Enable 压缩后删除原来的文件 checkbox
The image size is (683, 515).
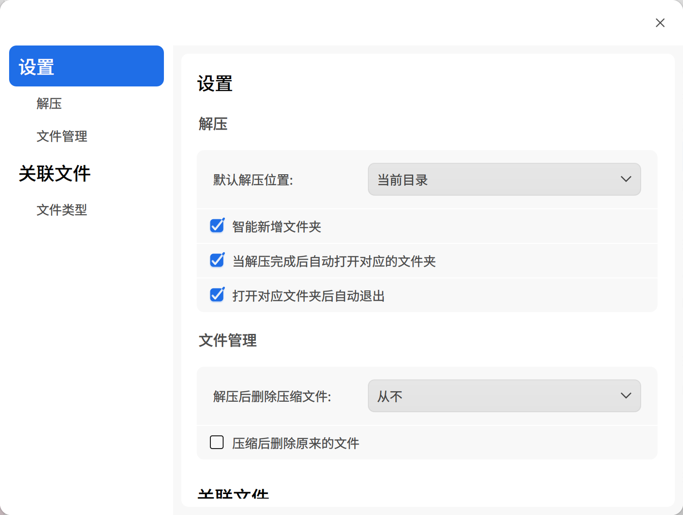[217, 442]
